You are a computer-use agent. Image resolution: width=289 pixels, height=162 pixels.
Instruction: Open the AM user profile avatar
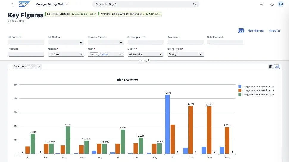(281, 4)
